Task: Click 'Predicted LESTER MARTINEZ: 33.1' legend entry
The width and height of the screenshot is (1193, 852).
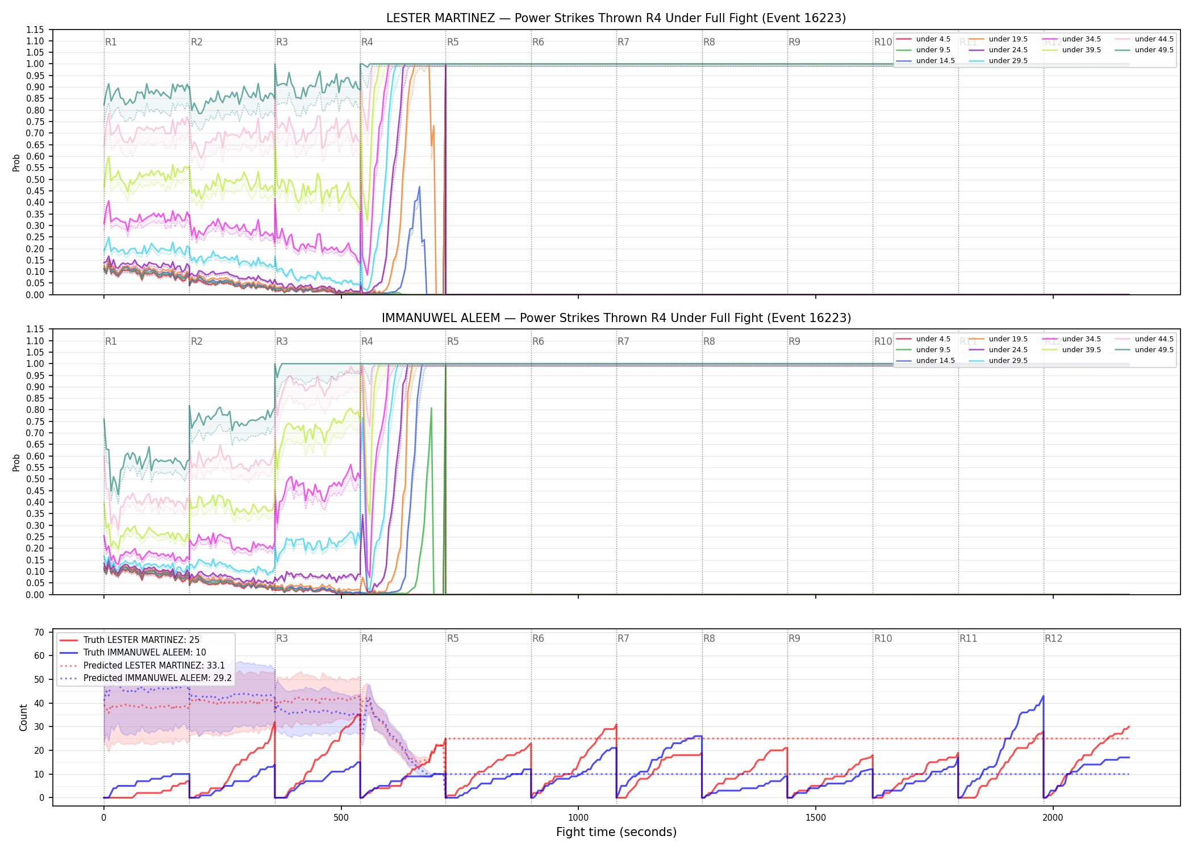Action: (143, 666)
